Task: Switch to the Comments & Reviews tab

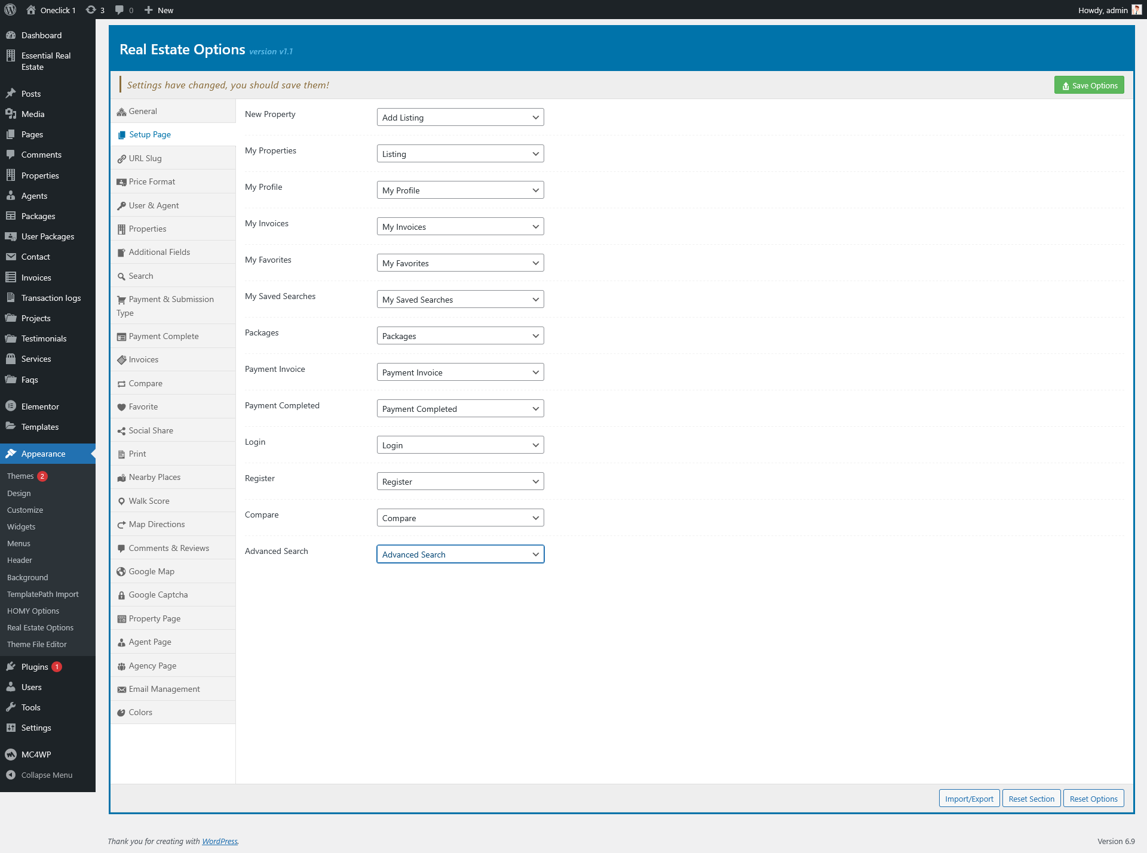Action: coord(173,548)
